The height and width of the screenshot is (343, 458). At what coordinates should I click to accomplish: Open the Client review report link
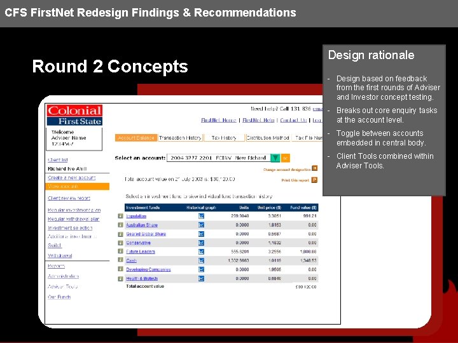[69, 198]
